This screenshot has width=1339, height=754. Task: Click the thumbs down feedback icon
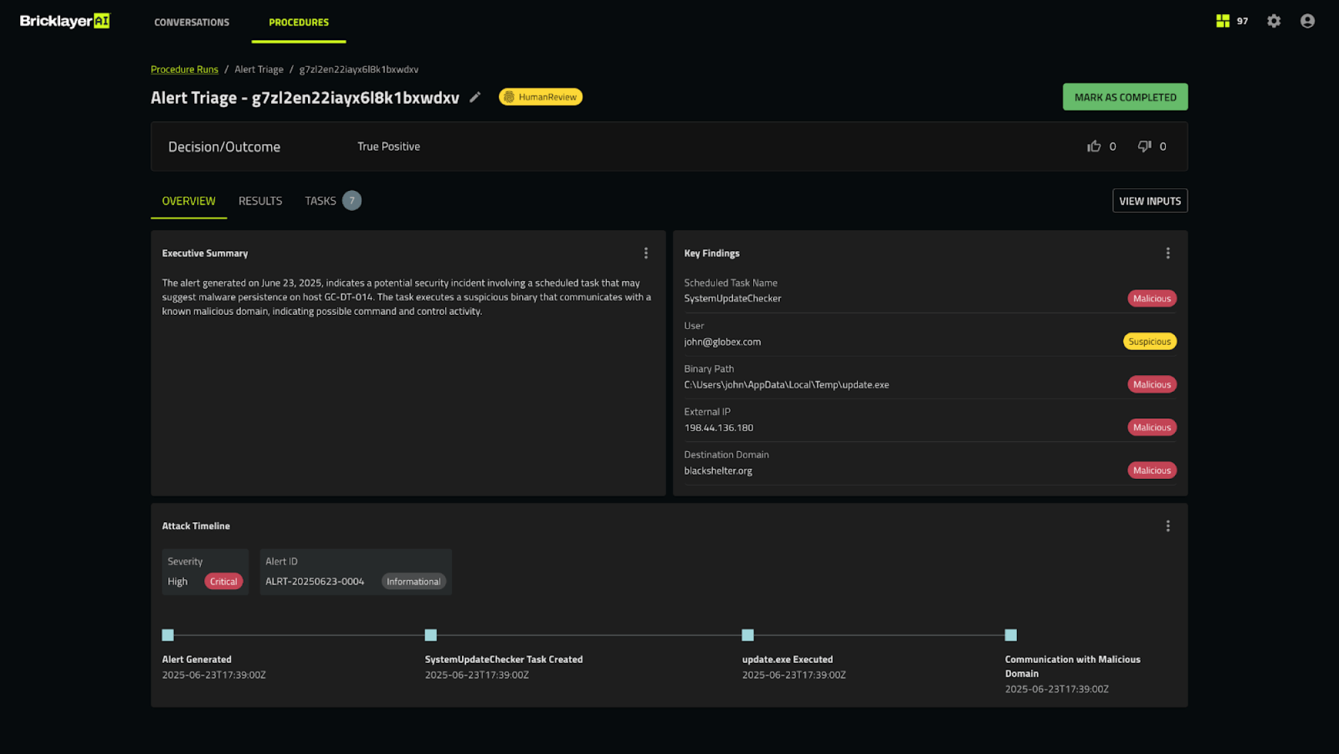[1144, 146]
